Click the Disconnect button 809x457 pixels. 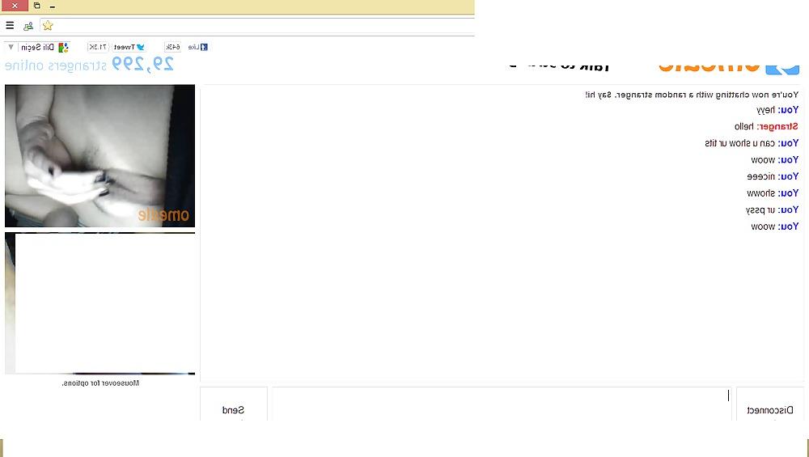tap(770, 405)
